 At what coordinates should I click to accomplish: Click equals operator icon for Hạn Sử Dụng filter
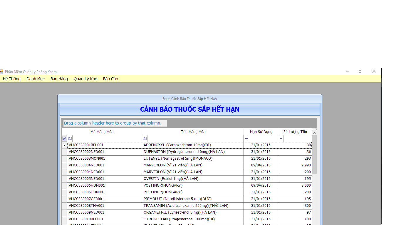click(x=246, y=139)
